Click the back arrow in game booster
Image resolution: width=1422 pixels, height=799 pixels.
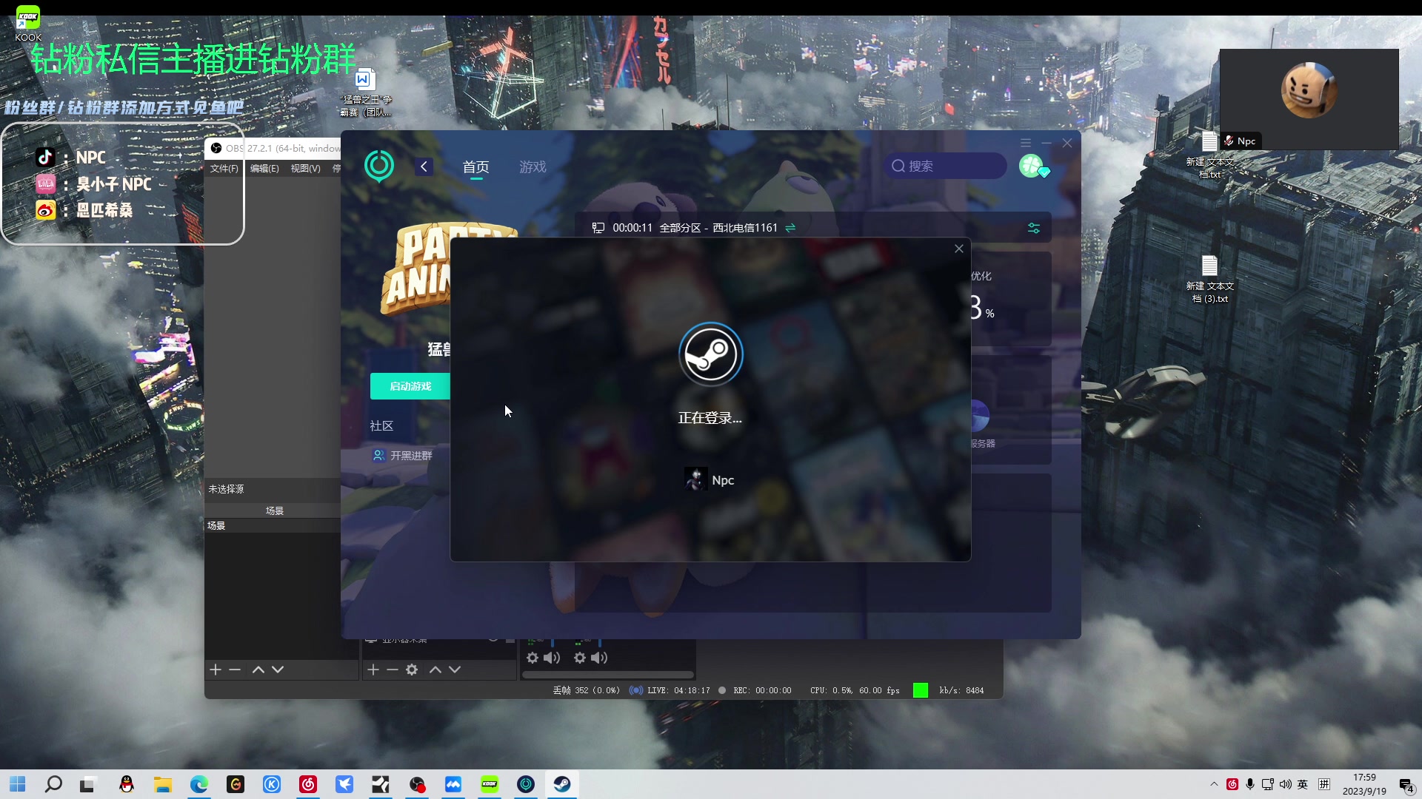[x=424, y=166]
